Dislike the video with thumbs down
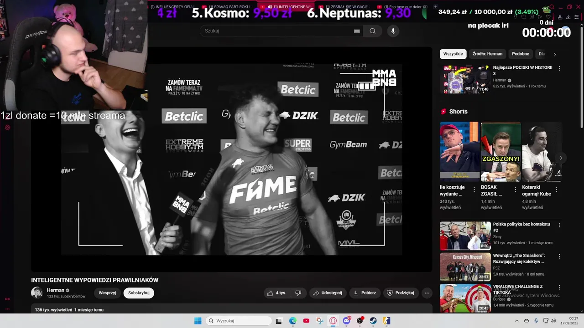Image resolution: width=584 pixels, height=328 pixels. click(x=298, y=293)
